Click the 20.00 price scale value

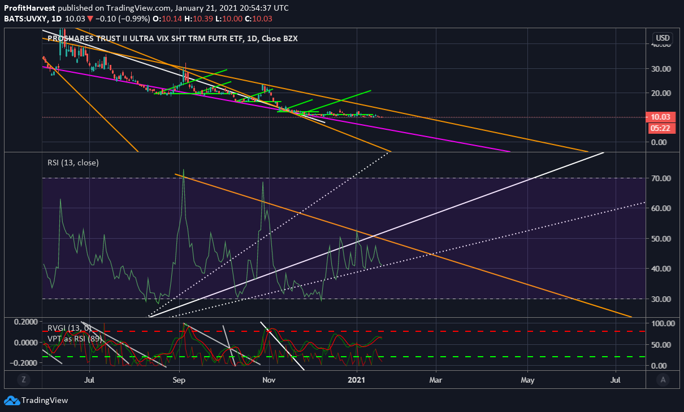(661, 93)
